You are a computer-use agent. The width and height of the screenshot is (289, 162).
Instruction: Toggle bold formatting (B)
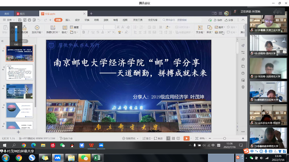point(83,32)
